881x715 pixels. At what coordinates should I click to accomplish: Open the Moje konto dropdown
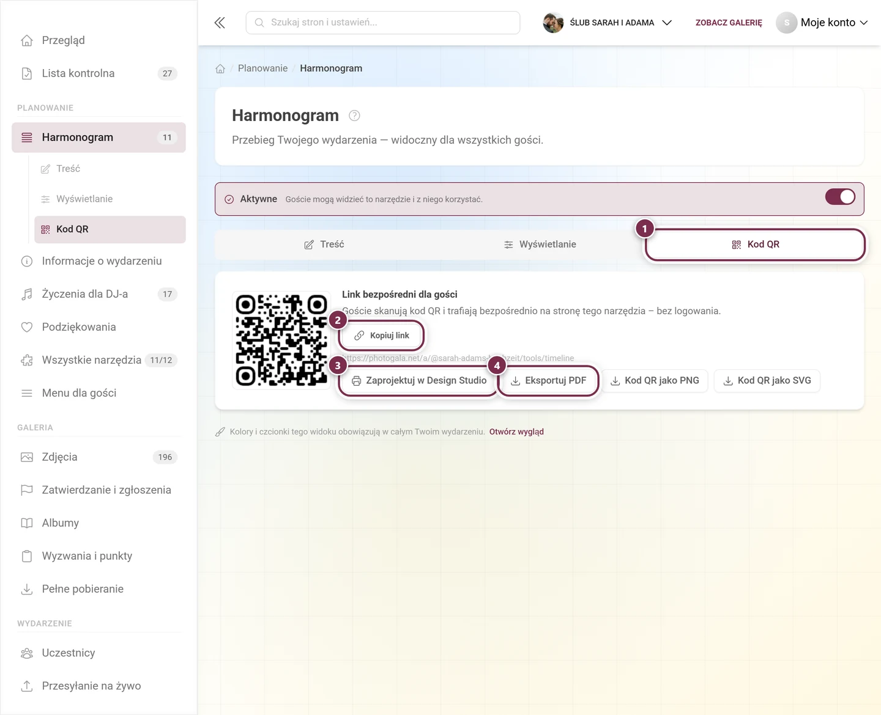point(822,23)
